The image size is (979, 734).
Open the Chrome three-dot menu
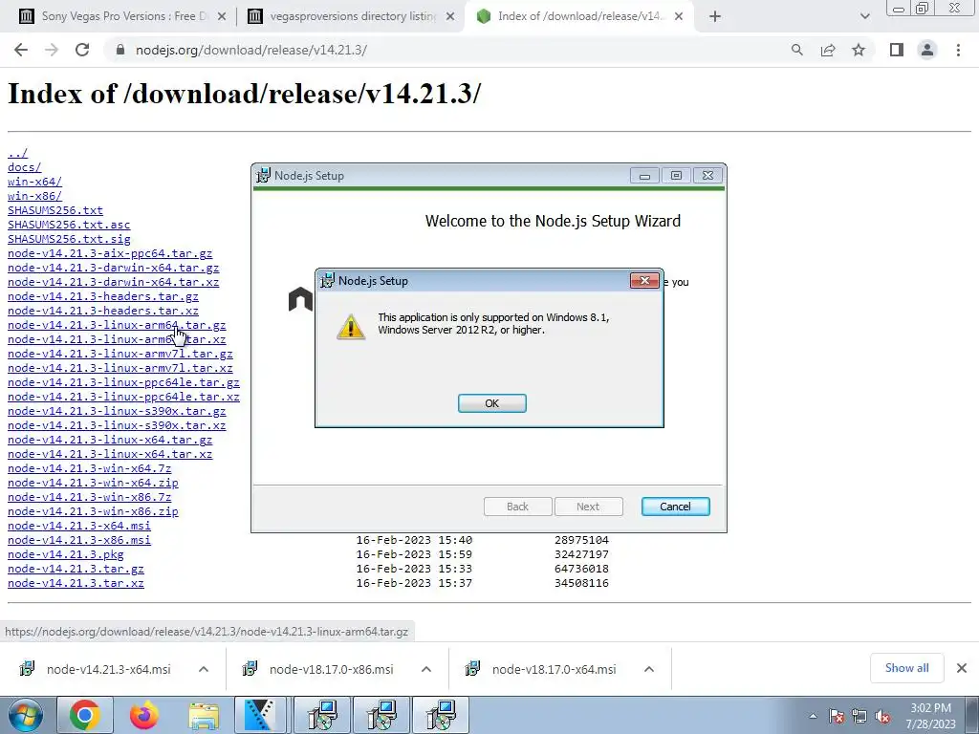(958, 50)
